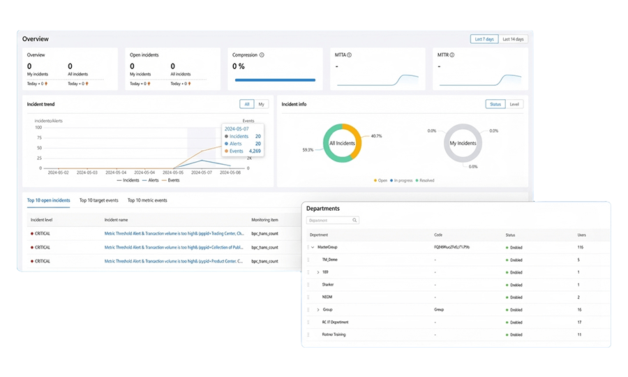Click the MasterGroup code value
The image size is (628, 377).
tap(451, 247)
